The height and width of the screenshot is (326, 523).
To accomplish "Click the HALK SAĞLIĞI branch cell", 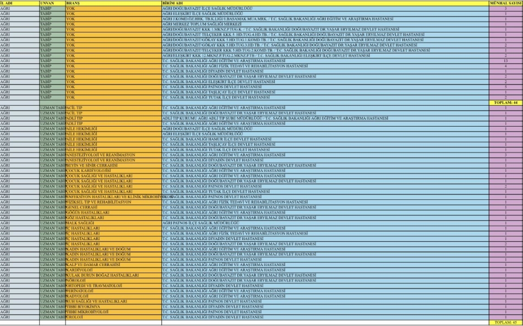I will (113, 223).
